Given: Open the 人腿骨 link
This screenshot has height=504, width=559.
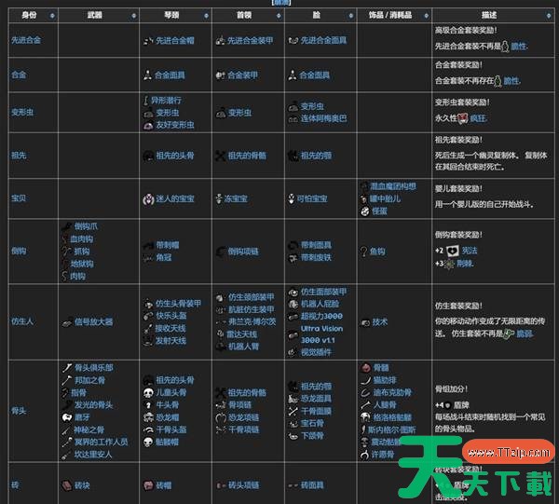Looking at the screenshot, I should tap(385, 405).
